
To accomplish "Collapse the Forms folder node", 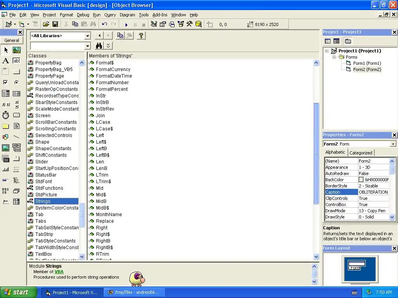I will click(334, 57).
